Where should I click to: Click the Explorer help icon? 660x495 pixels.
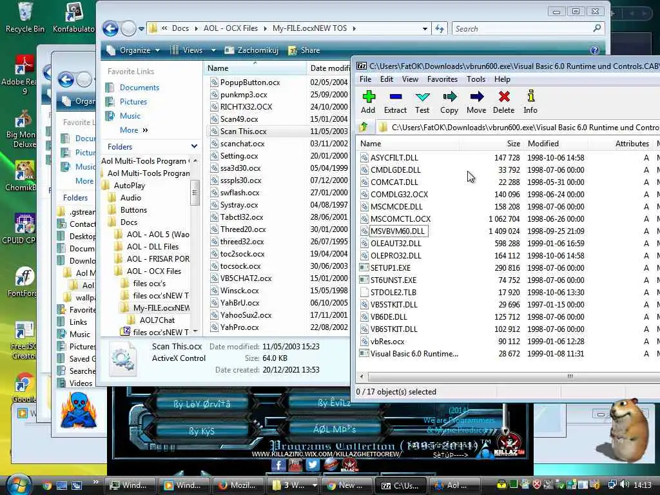(x=594, y=50)
